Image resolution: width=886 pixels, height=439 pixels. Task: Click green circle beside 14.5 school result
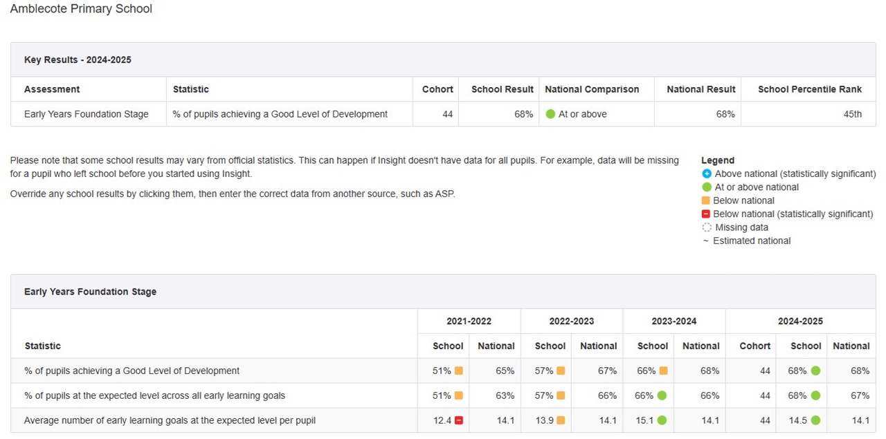(815, 420)
